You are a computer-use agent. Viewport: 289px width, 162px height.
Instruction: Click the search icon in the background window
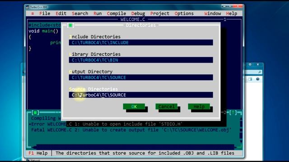pos(260,72)
